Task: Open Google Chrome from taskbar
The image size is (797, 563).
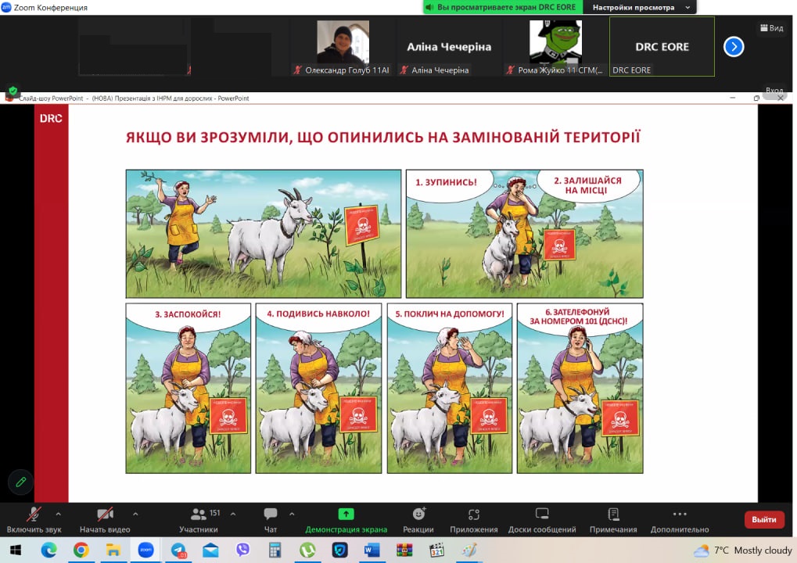Action: 81,550
